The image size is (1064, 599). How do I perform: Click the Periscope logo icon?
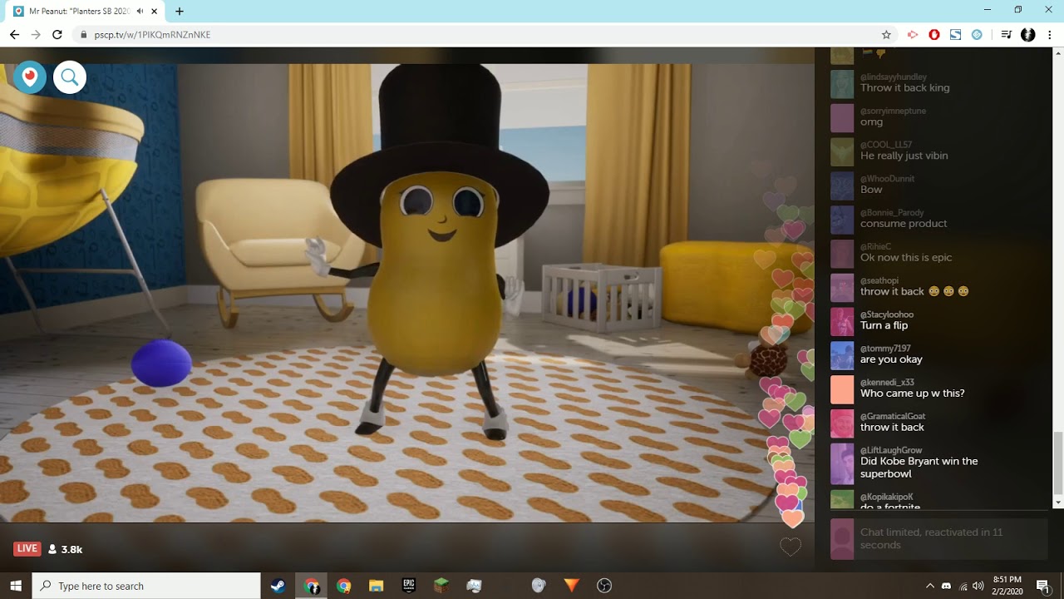pos(30,77)
